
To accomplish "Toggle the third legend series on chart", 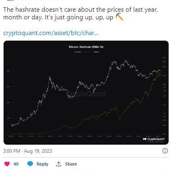I will pyautogui.click(x=96, y=52).
